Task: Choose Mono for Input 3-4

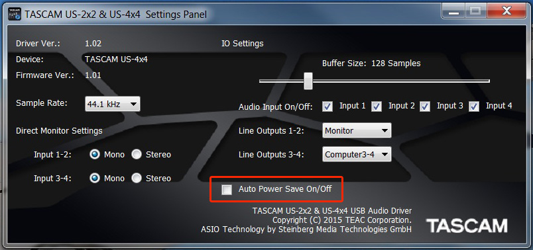Action: click(95, 178)
